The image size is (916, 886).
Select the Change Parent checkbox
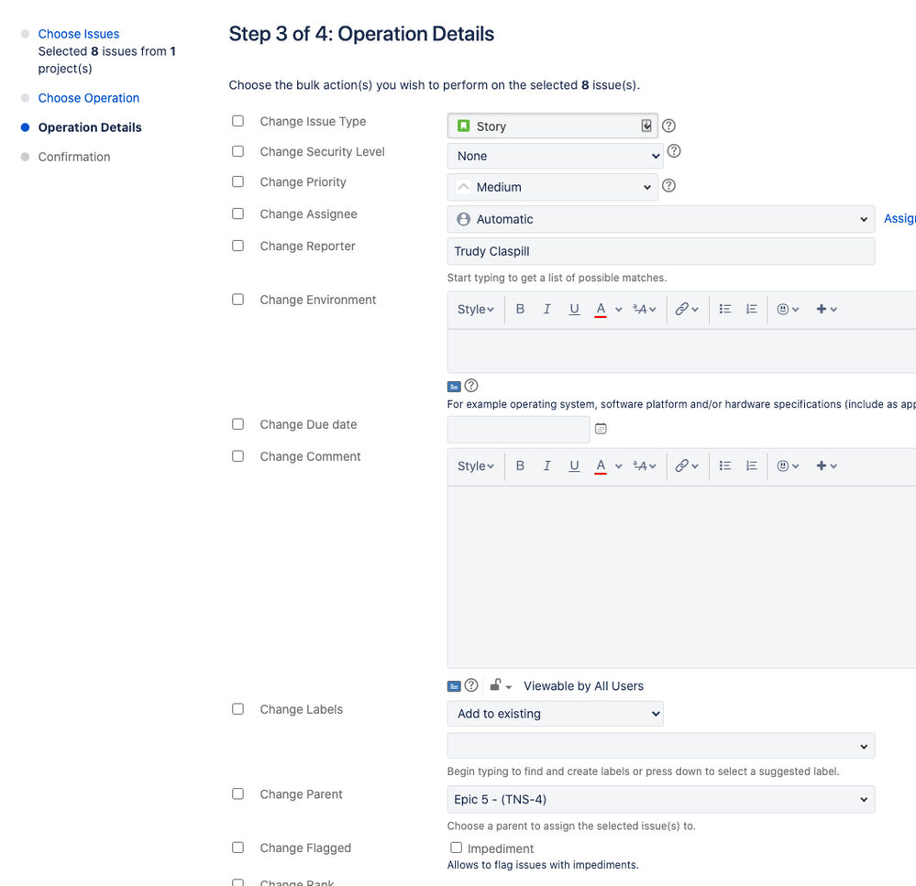(x=237, y=793)
